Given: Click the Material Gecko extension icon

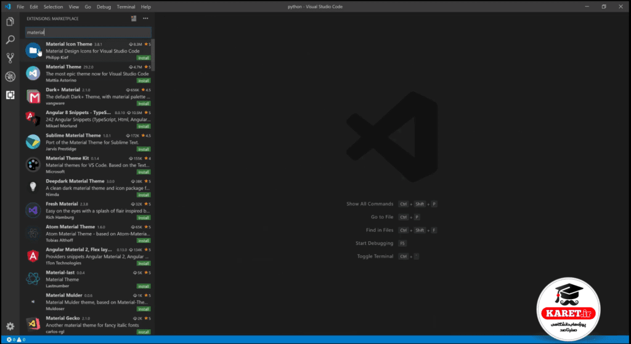Looking at the screenshot, I should pyautogui.click(x=33, y=324).
